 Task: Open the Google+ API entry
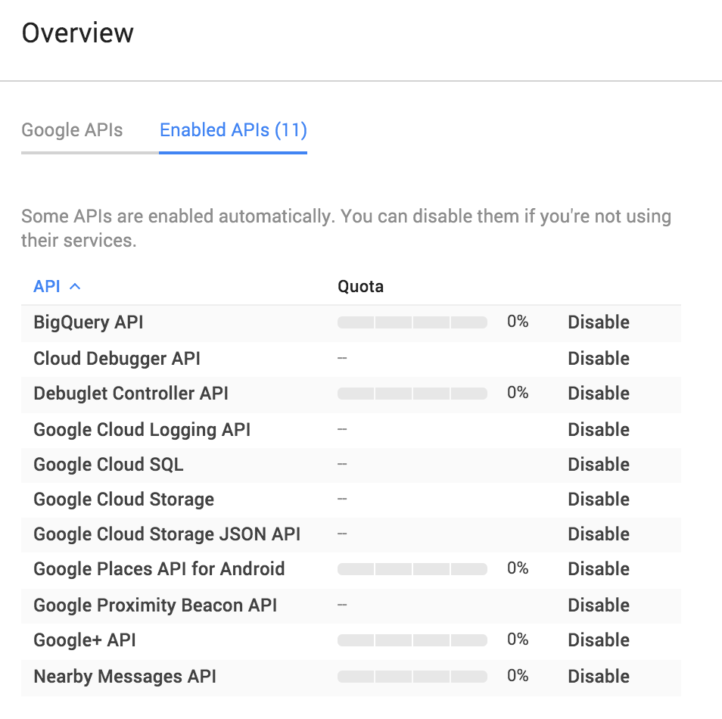[x=85, y=640]
